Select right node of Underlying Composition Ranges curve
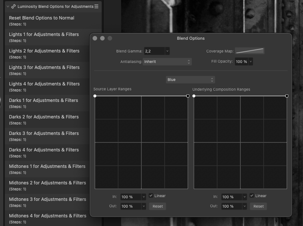303x226 pixels. click(x=287, y=96)
